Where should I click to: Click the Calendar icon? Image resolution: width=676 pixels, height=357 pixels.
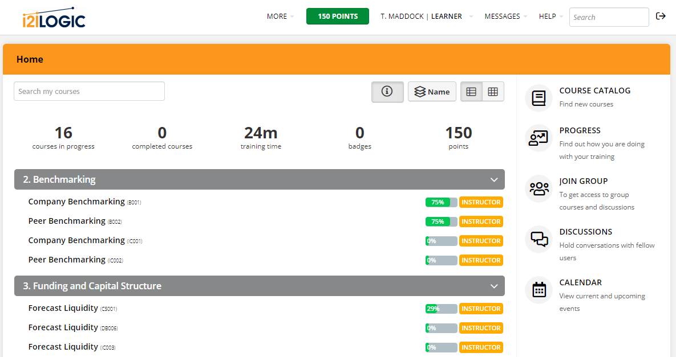point(539,290)
